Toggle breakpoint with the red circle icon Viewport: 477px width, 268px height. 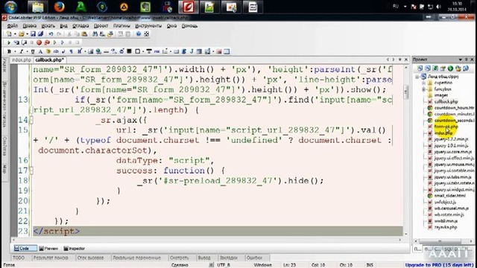[39, 42]
